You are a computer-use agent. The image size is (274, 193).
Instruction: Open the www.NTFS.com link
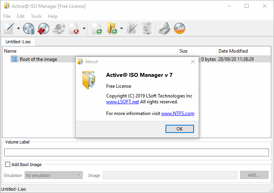pos(178,113)
